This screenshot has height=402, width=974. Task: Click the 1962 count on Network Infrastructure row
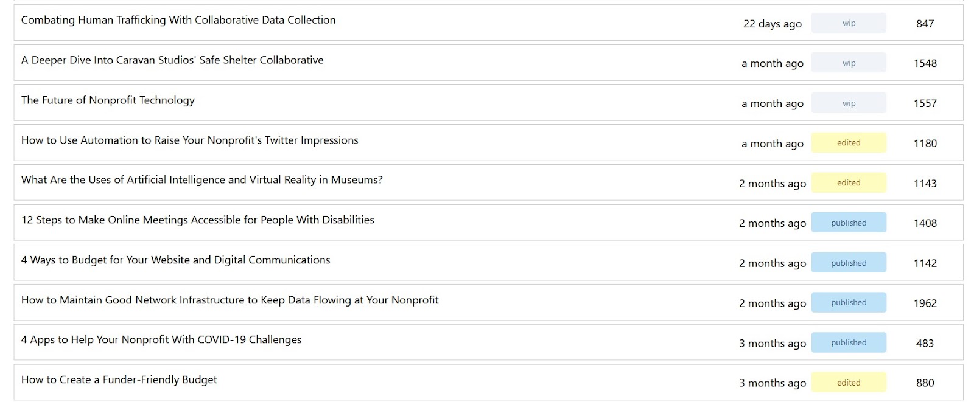[x=925, y=303]
